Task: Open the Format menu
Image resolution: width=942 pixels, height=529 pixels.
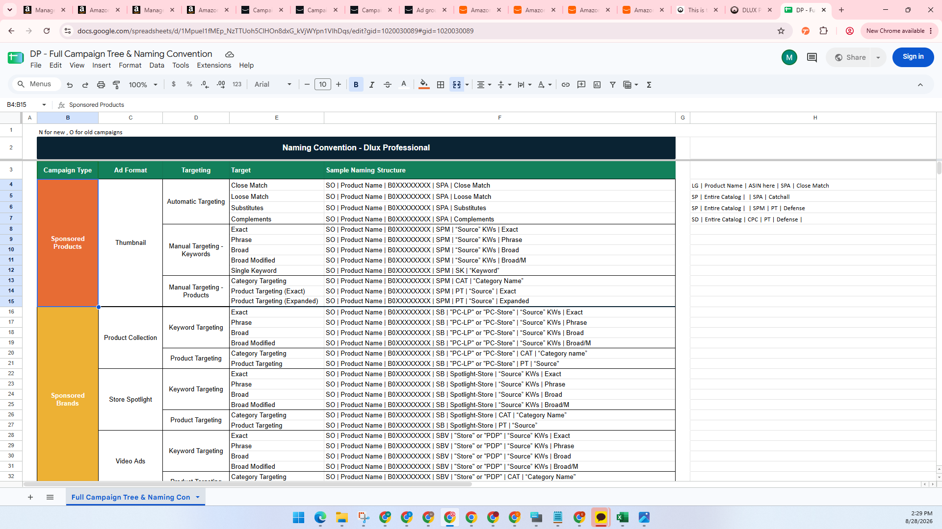Action: tap(130, 65)
